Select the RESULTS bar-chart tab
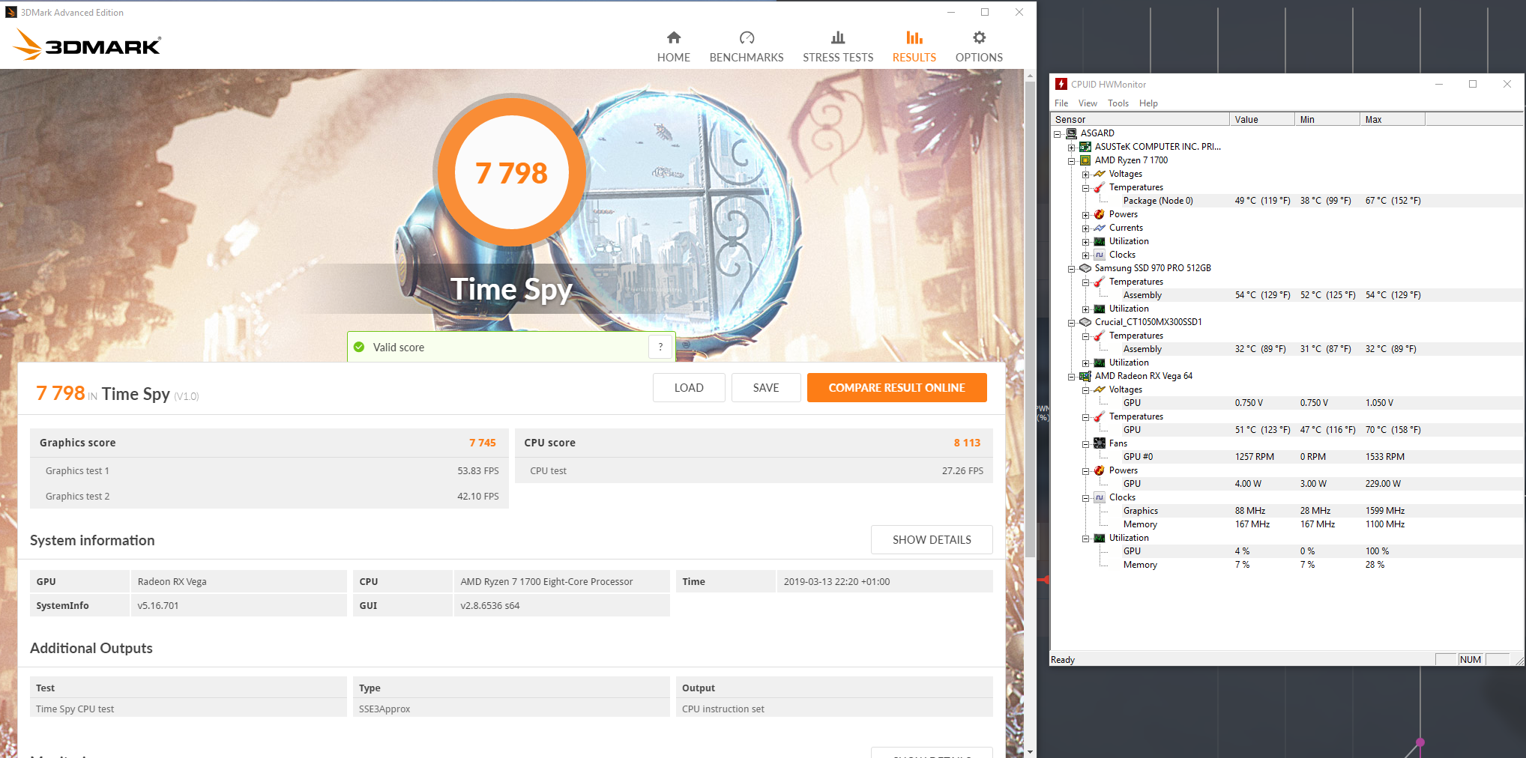Screen dimensions: 1526x758 pyautogui.click(x=914, y=46)
